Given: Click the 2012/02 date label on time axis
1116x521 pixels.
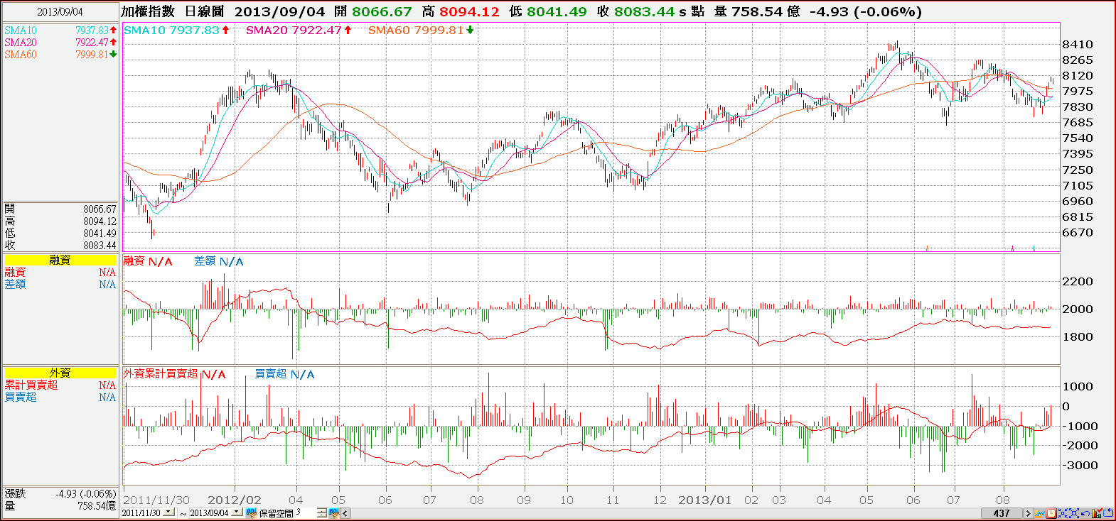Looking at the screenshot, I should 235,500.
